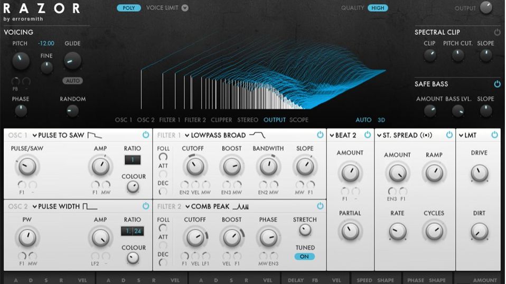Disable Filter 1 power button
506x284 pixels.
tap(320, 135)
